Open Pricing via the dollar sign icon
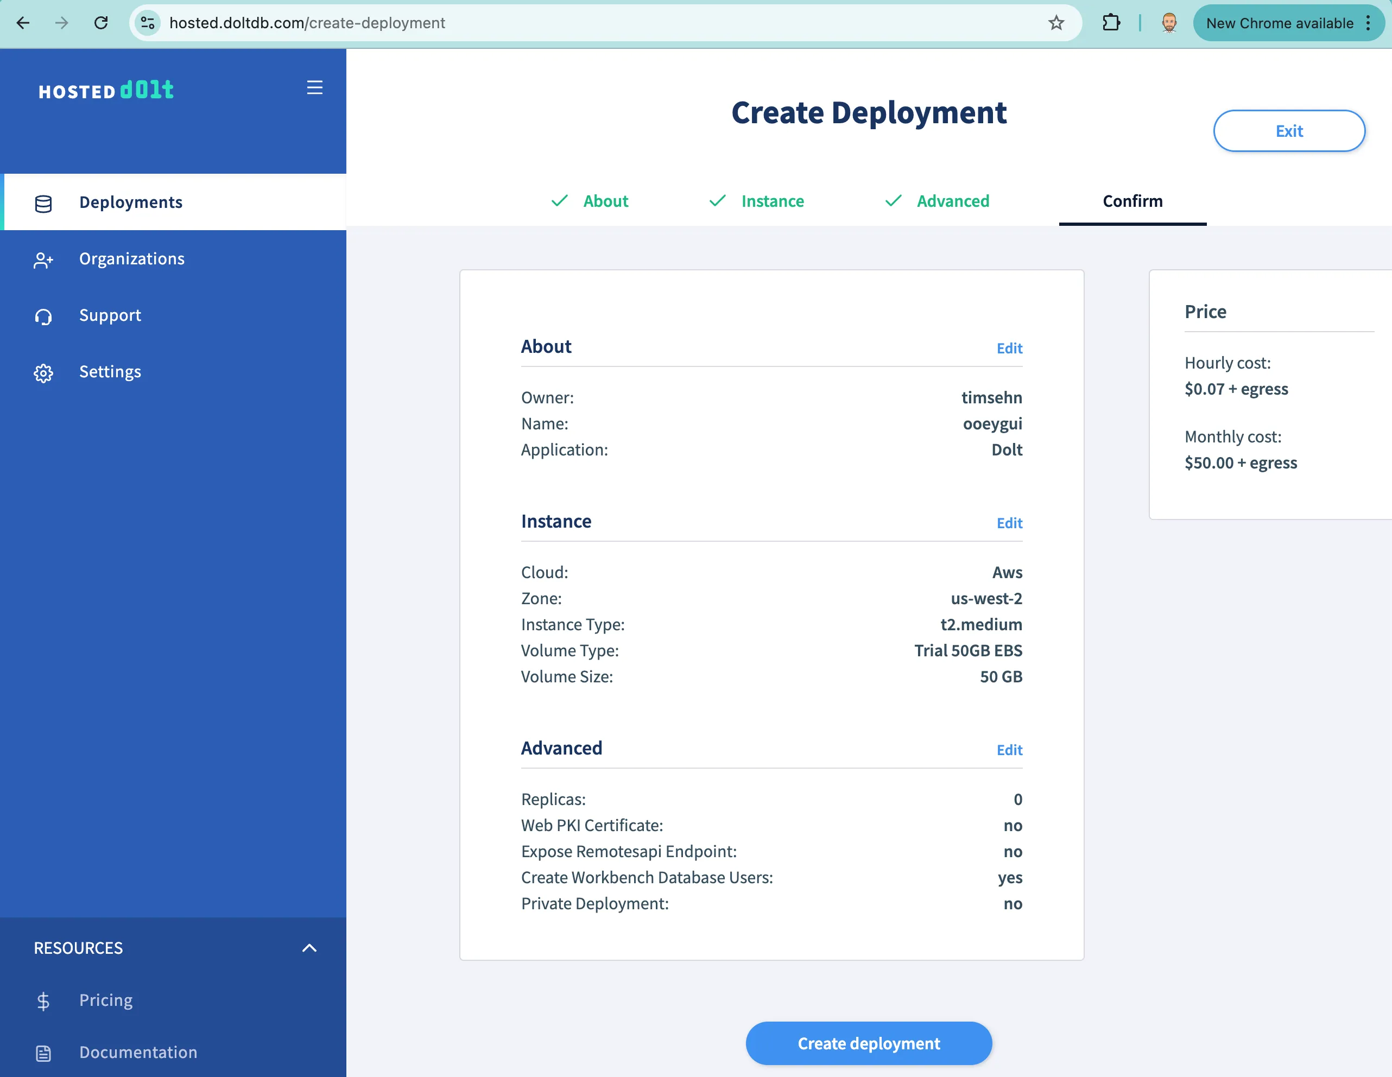This screenshot has height=1077, width=1392. (43, 1000)
